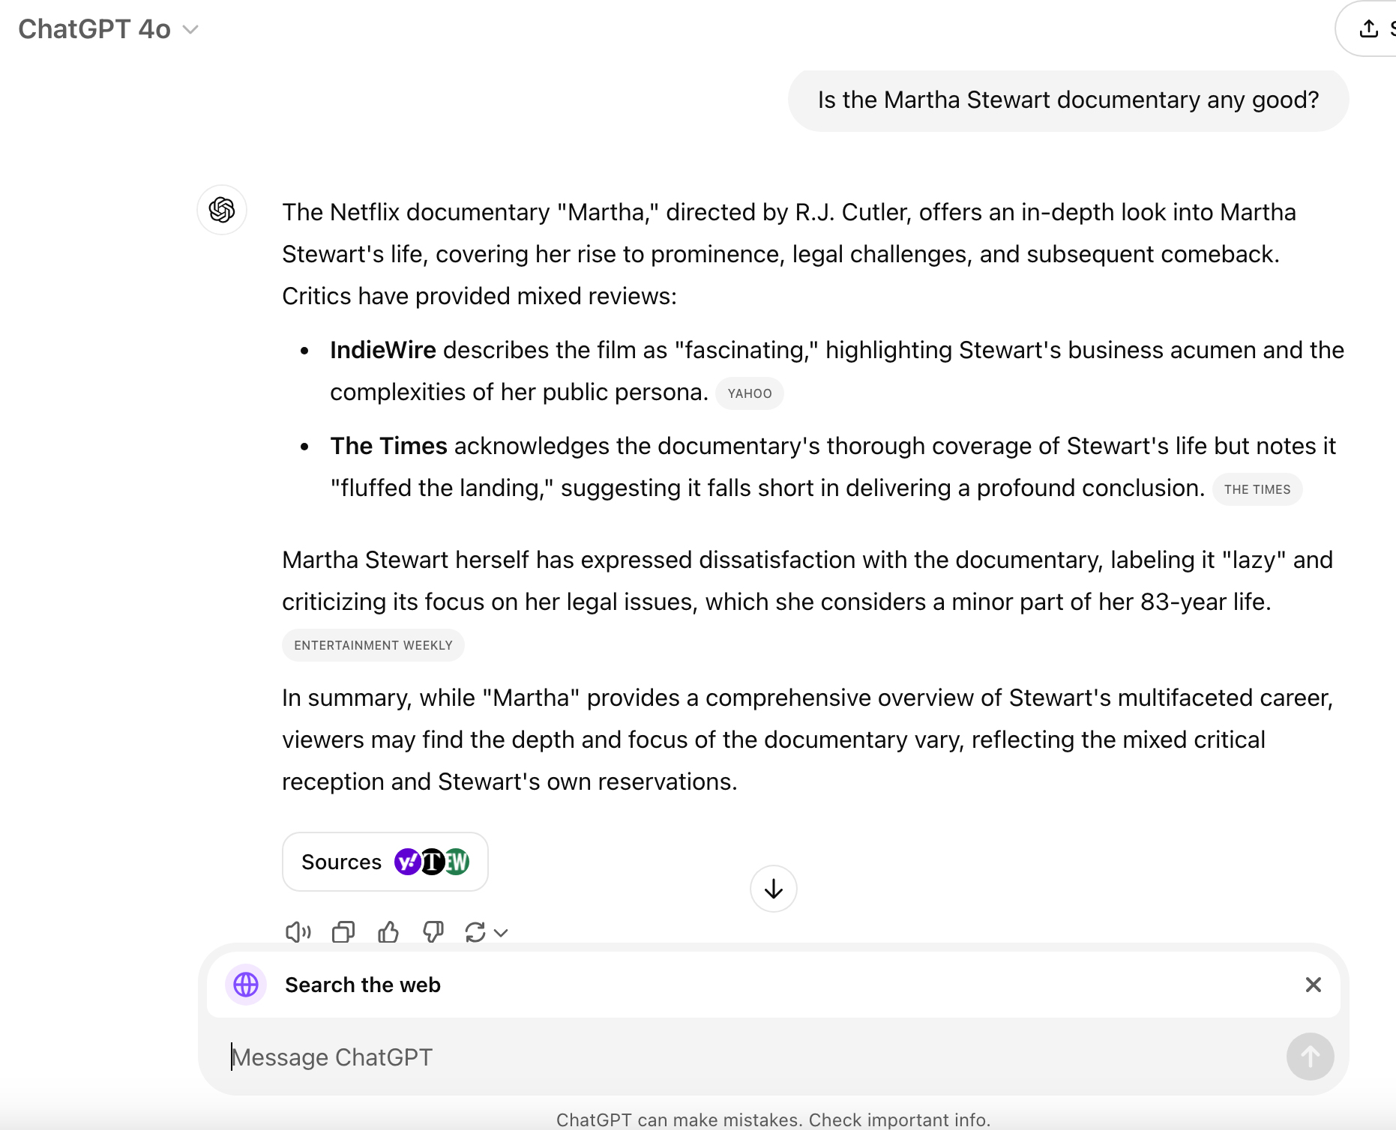1396x1130 pixels.
Task: Give the response a thumbs down
Action: pyautogui.click(x=433, y=932)
